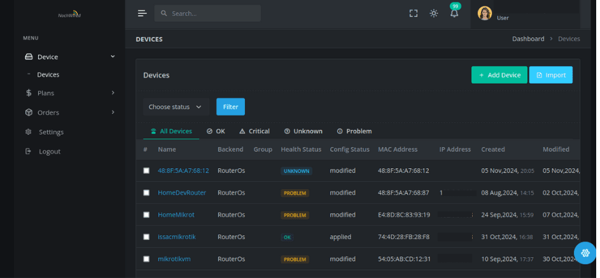Click the Config Status column header
Viewport: 600px width, 278px height.
[350, 149]
